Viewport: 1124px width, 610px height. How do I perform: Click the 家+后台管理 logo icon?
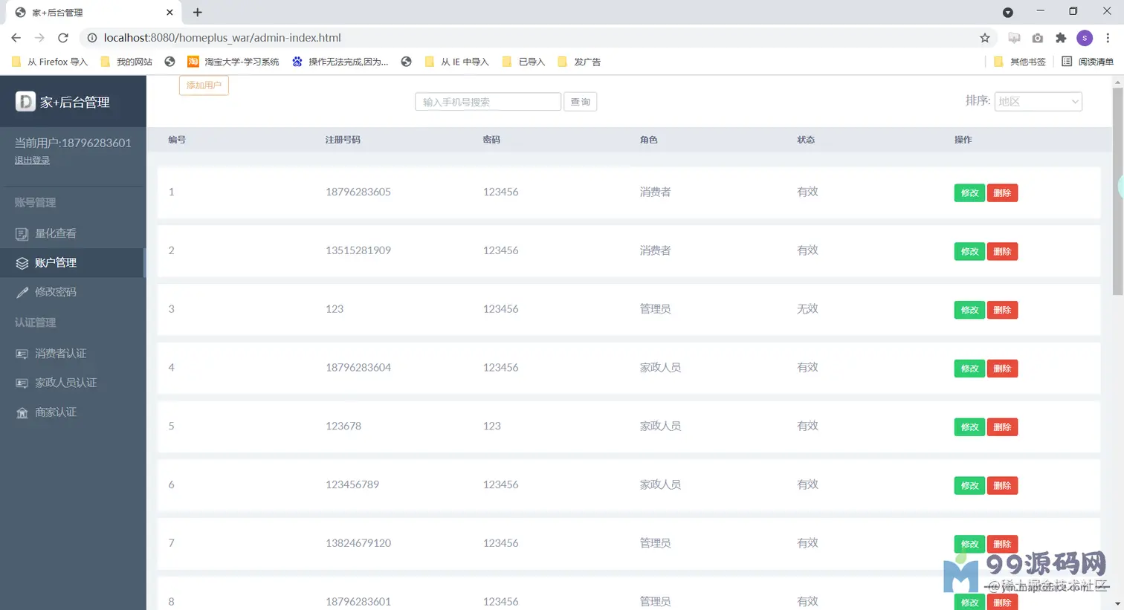(x=25, y=101)
